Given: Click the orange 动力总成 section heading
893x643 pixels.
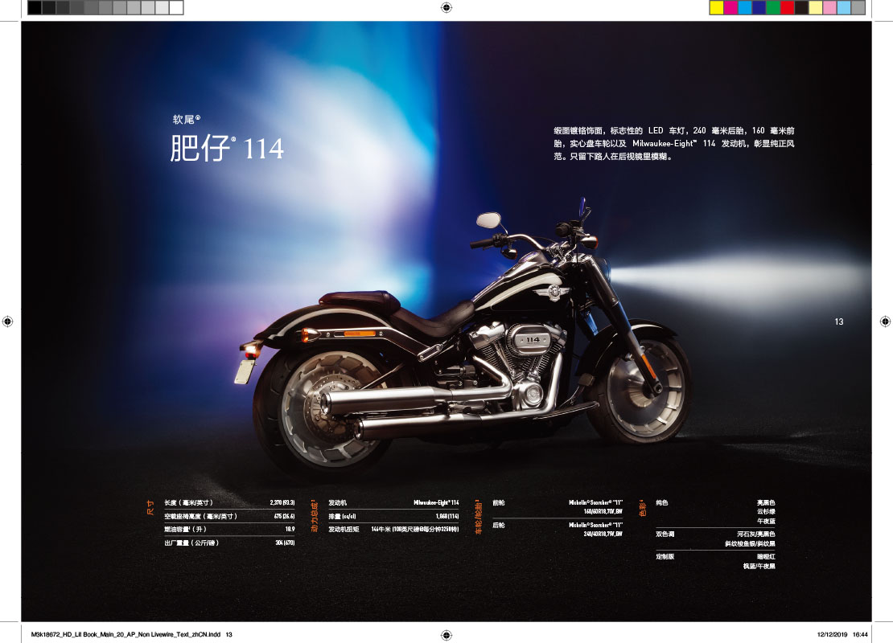Looking at the screenshot, I should click(x=314, y=516).
